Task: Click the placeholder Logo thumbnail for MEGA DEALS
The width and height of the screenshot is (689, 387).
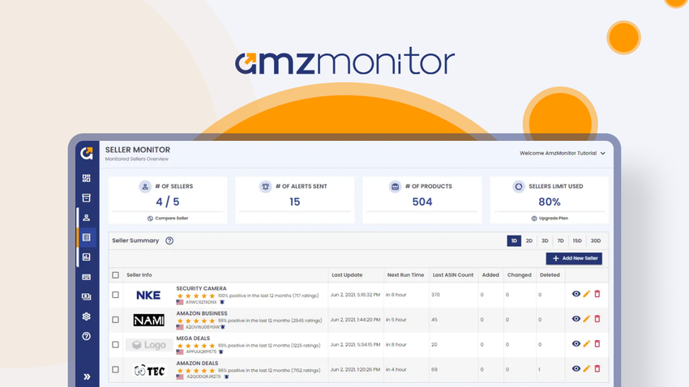Action: tap(149, 345)
